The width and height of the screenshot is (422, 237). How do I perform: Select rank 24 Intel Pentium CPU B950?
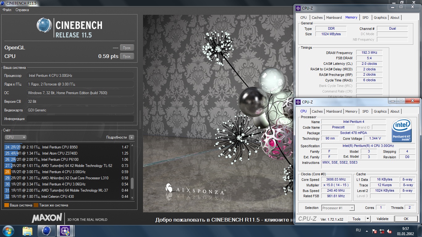coord(67,147)
